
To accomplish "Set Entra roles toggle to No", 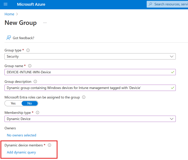I will (x=30, y=103).
